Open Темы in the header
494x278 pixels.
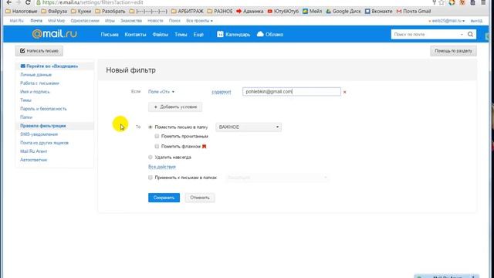181,34
